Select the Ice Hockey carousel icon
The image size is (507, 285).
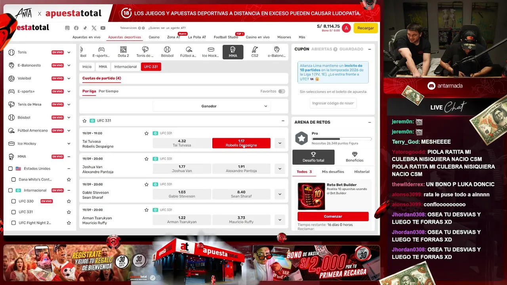pos(211,52)
